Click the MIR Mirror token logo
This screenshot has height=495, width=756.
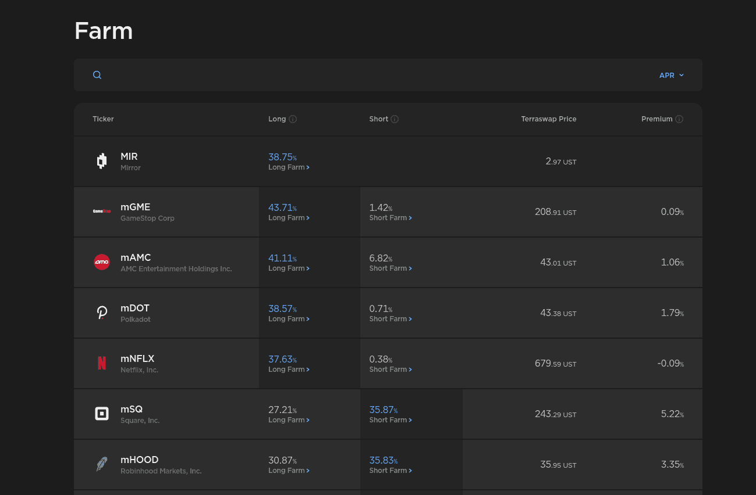[x=102, y=161]
